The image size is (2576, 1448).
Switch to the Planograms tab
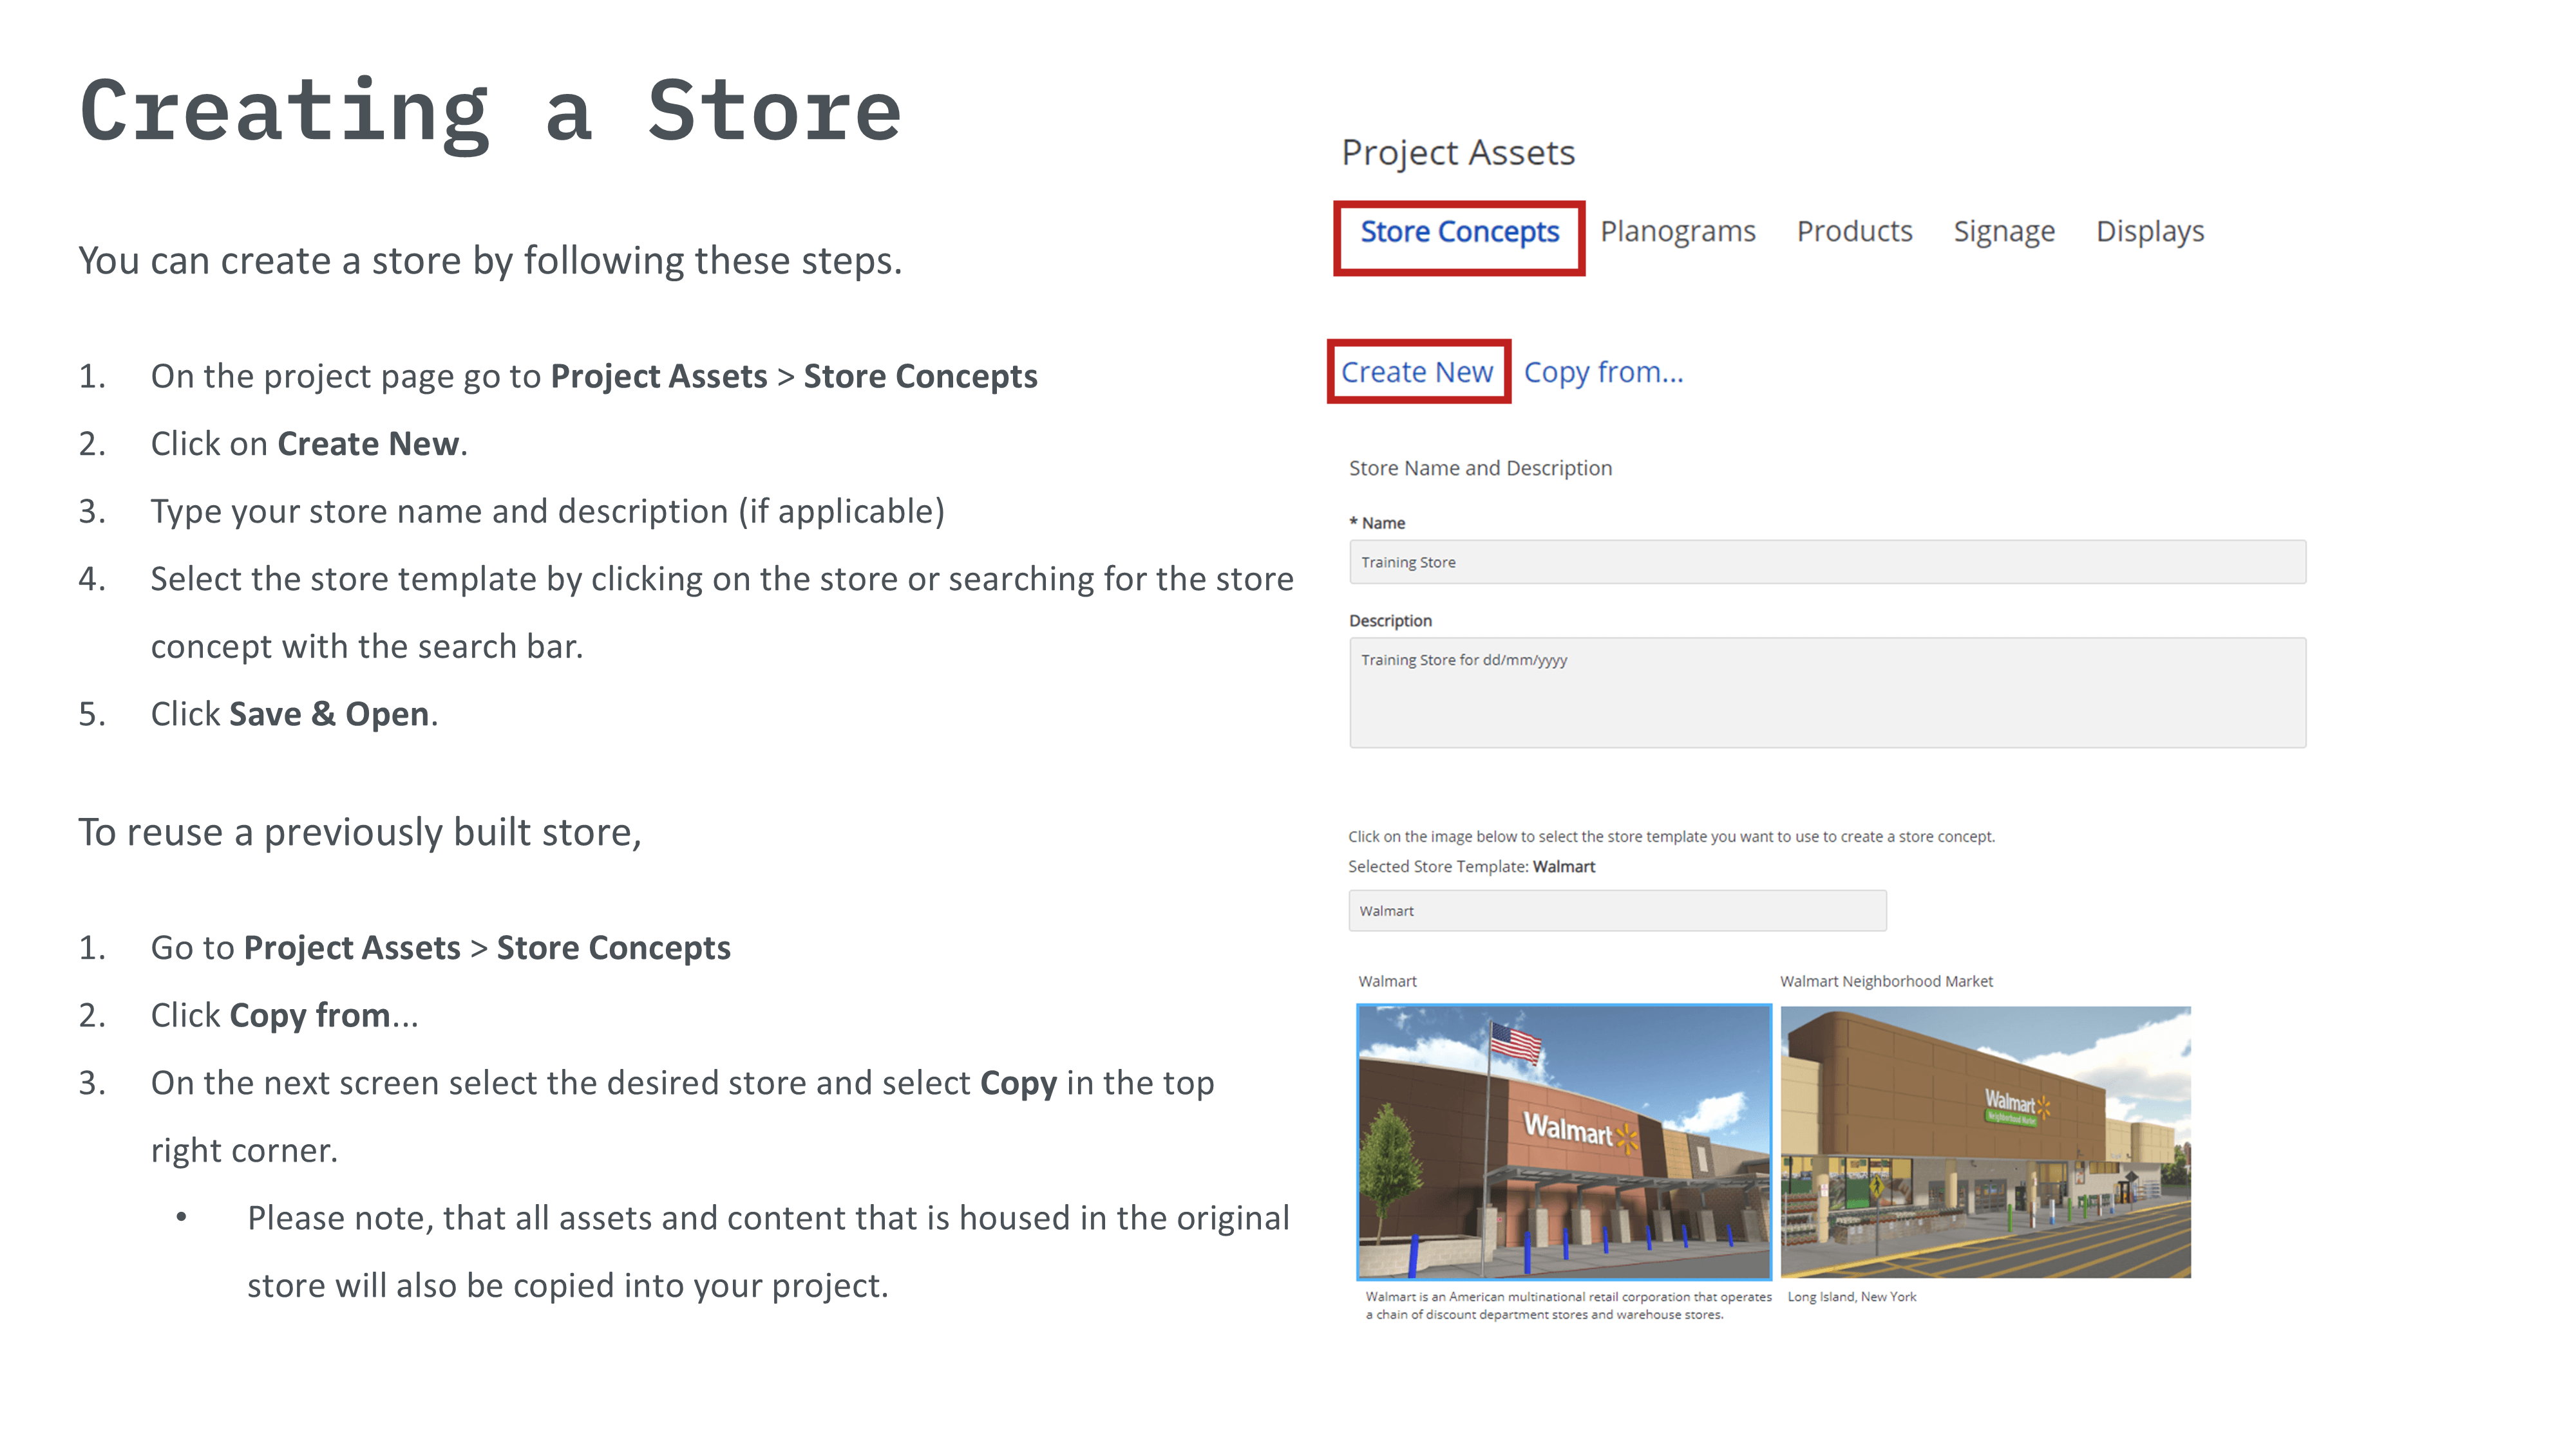[1677, 232]
